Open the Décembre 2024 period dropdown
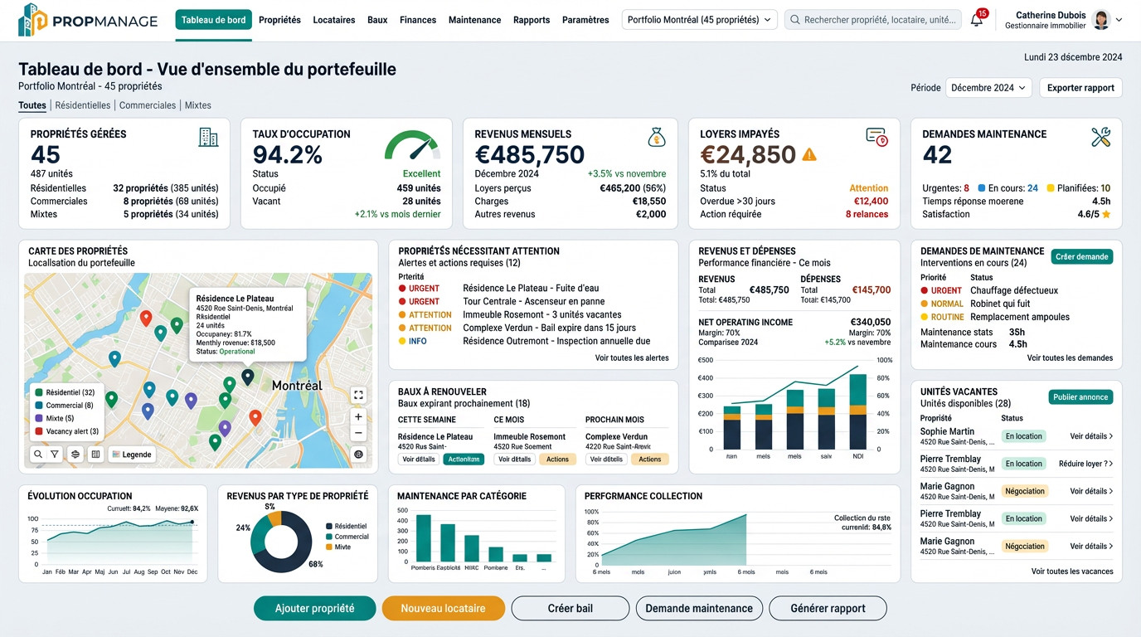The image size is (1141, 637). tap(988, 87)
